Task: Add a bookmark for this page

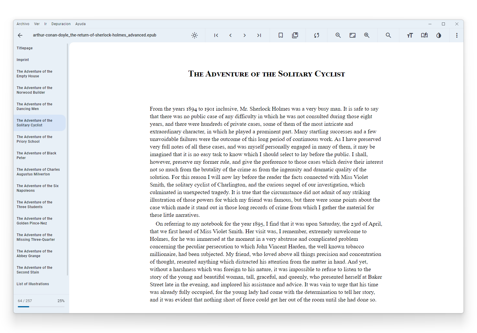Action: (x=280, y=35)
